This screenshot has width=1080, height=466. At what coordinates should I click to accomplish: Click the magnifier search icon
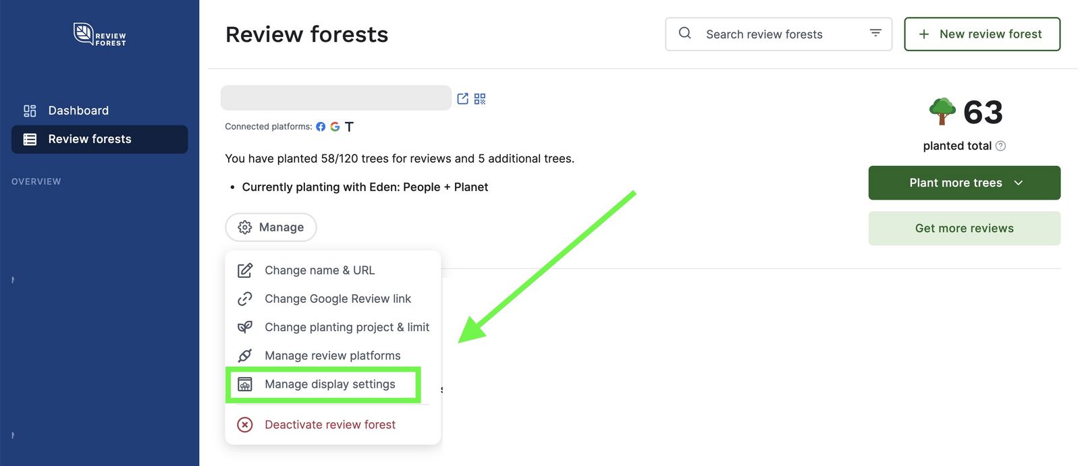click(684, 33)
